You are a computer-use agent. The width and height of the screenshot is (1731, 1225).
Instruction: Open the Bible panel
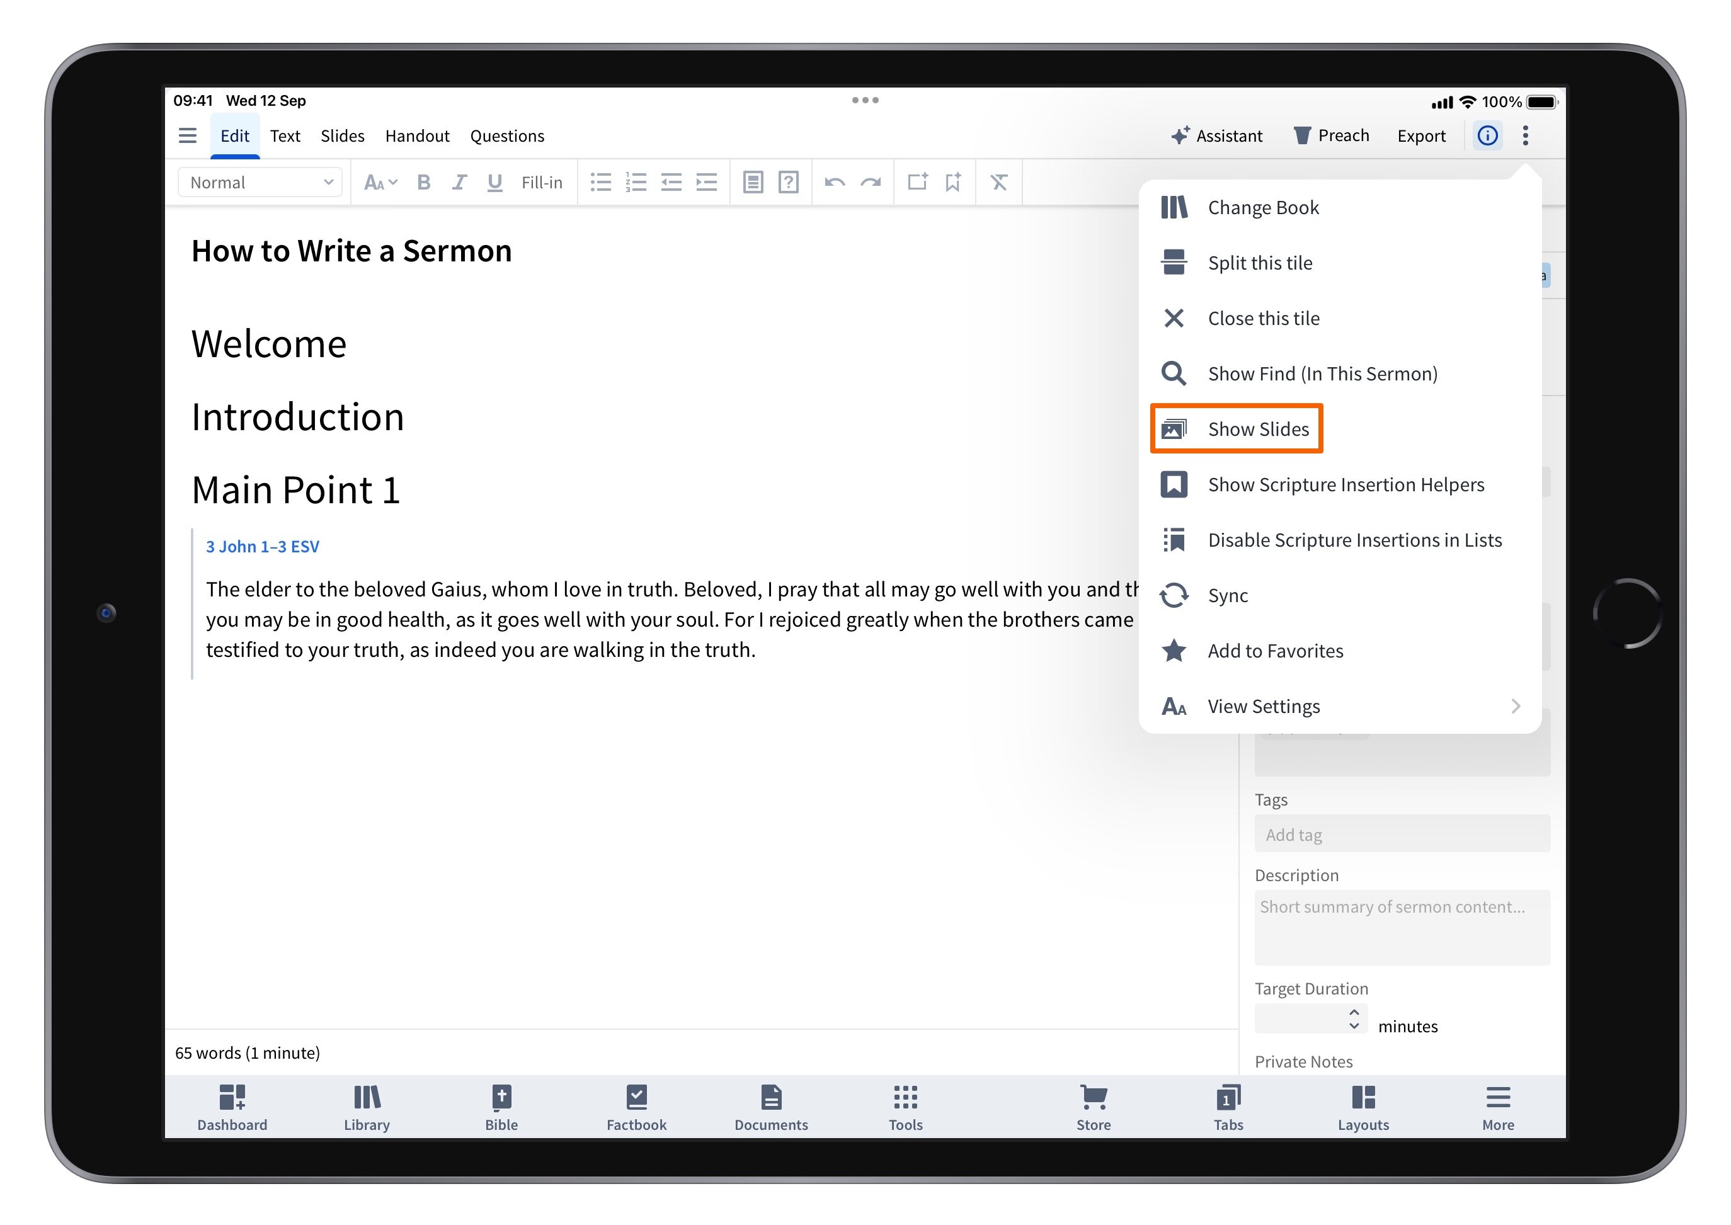click(501, 1107)
